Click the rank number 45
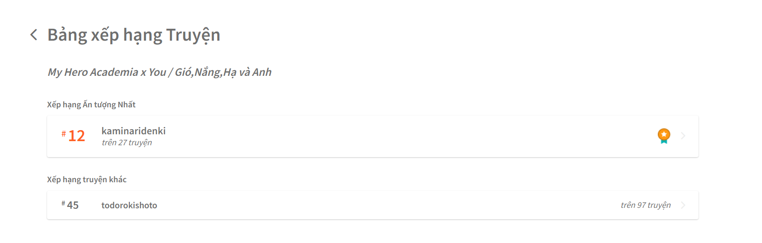This screenshot has height=243, width=762. click(73, 206)
